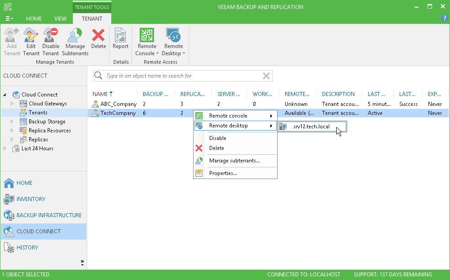The height and width of the screenshot is (280, 450).
Task: Click the Home house icon in navigation
Action: pyautogui.click(x=9, y=183)
